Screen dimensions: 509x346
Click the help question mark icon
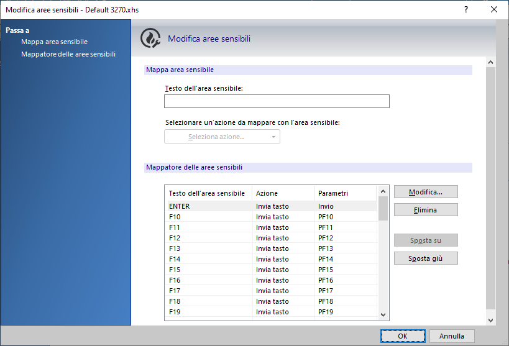[466, 9]
